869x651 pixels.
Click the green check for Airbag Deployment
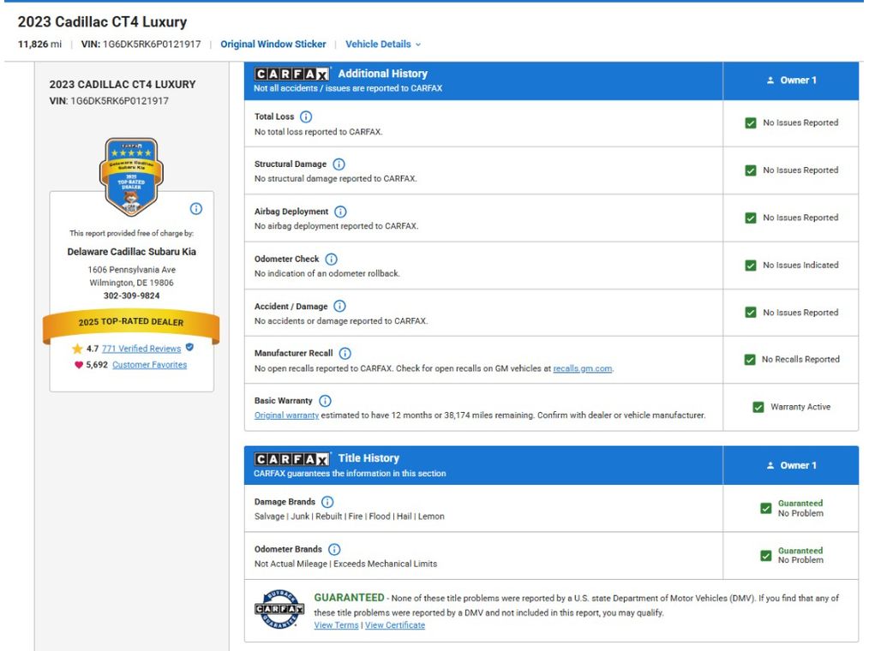(x=751, y=218)
